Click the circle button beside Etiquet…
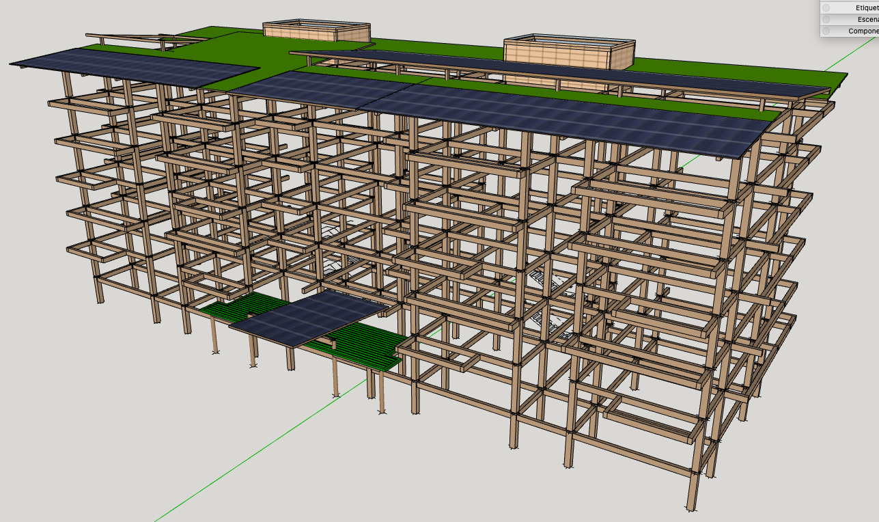 (x=826, y=8)
